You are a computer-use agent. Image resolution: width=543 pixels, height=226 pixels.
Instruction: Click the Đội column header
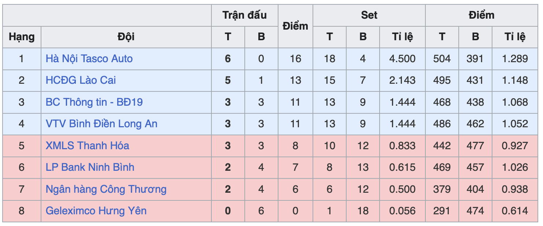pyautogui.click(x=126, y=37)
